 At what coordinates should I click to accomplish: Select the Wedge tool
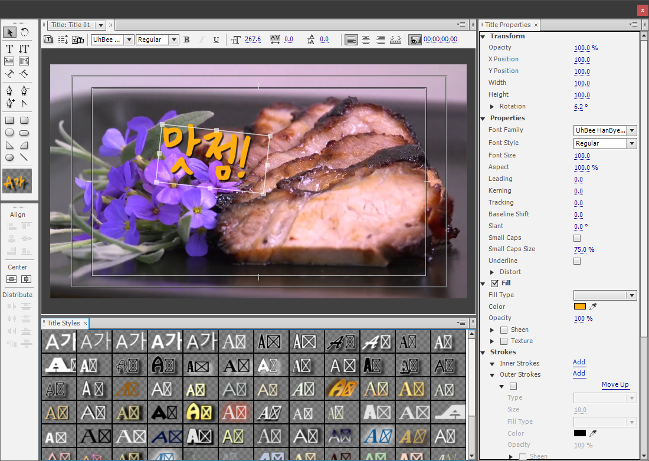pos(9,145)
